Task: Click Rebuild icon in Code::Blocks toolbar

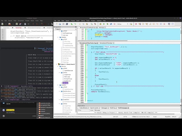Action: tap(111, 24)
